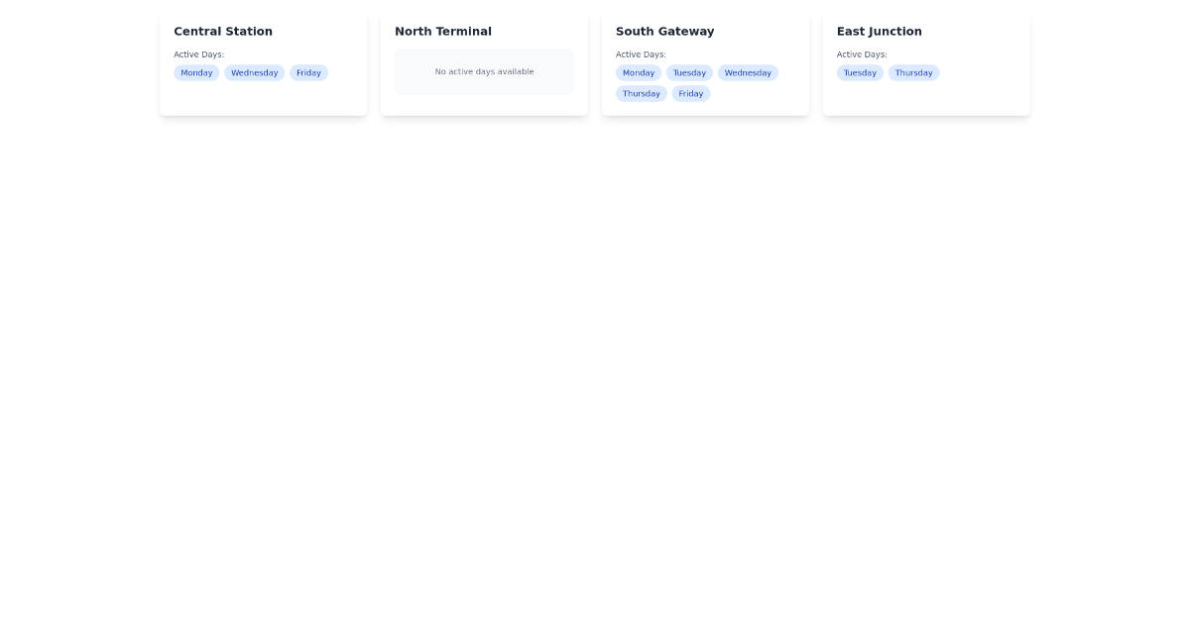Click the South Gateway card title
Viewport: 1190px width, 624px height.
(x=664, y=31)
